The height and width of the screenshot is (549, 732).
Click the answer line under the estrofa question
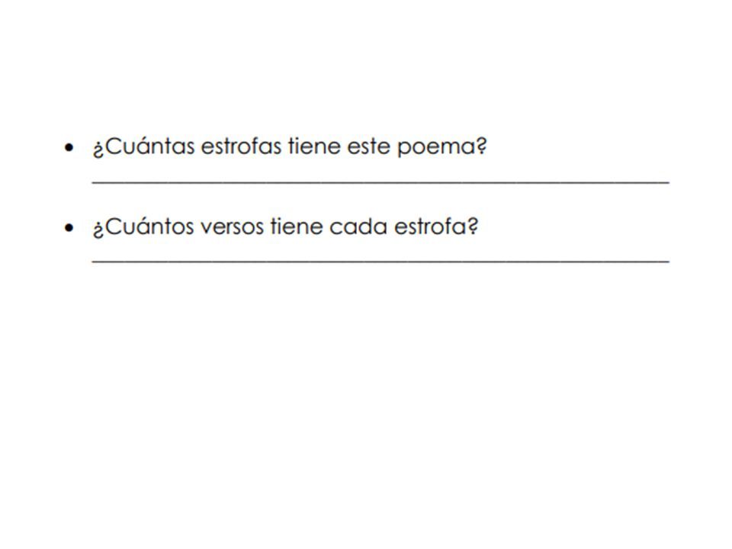380,261
